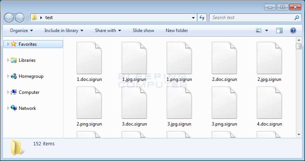Viewport: 305px width, 161px height.
Task: Create a New folder
Action: [177, 31]
